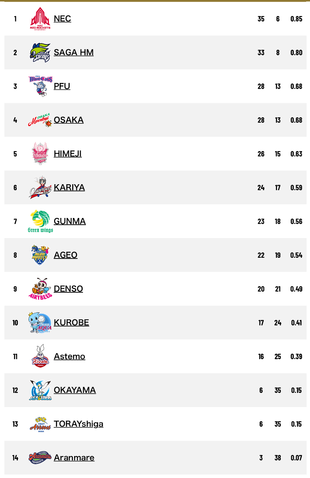The width and height of the screenshot is (310, 478).
Task: Click the PFU BlueCats logo
Action: pyautogui.click(x=40, y=87)
